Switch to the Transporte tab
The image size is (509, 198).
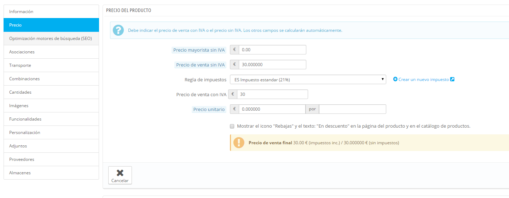tap(51, 65)
